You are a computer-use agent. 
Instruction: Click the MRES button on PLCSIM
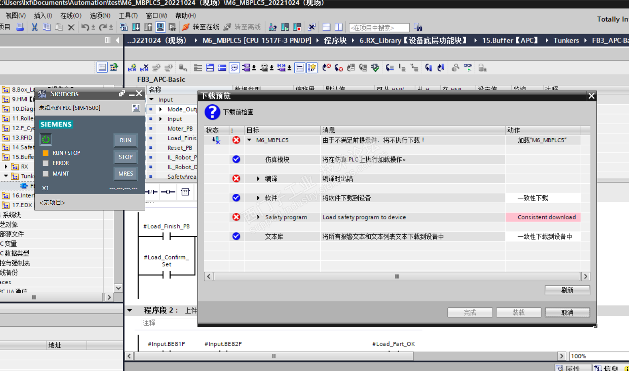126,174
